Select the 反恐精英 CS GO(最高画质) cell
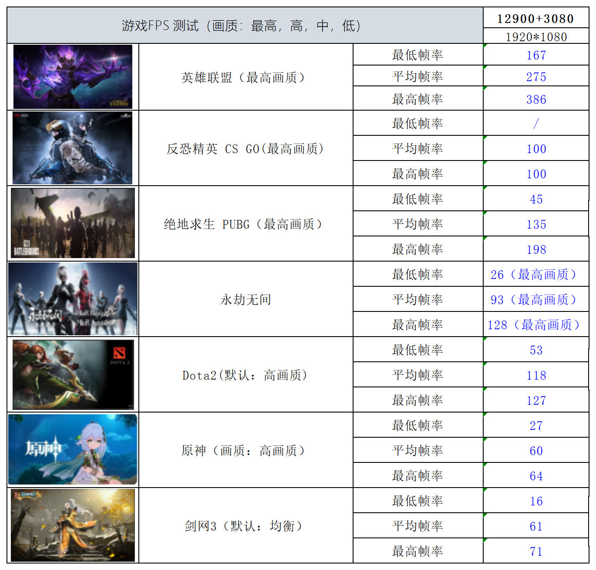 pos(246,148)
